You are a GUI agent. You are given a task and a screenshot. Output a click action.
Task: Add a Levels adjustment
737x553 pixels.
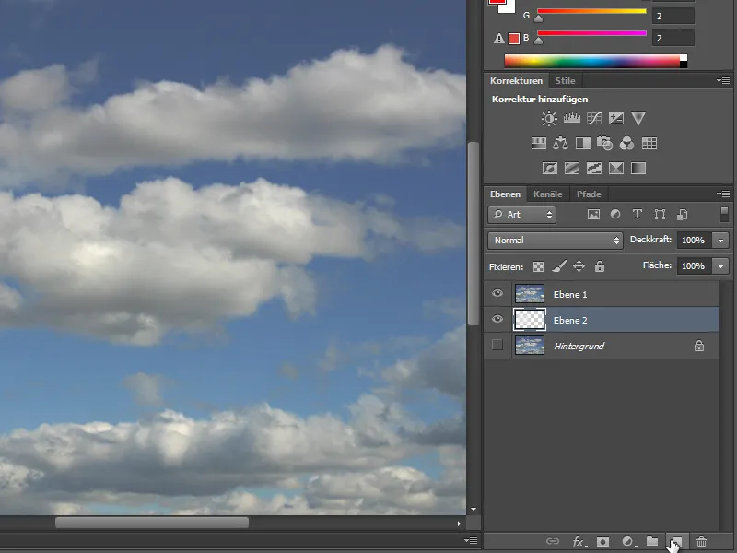(571, 118)
